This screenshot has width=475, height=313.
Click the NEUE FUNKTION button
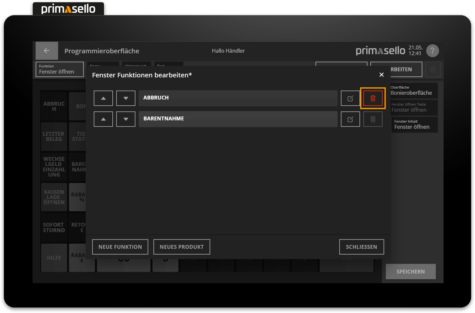(120, 247)
